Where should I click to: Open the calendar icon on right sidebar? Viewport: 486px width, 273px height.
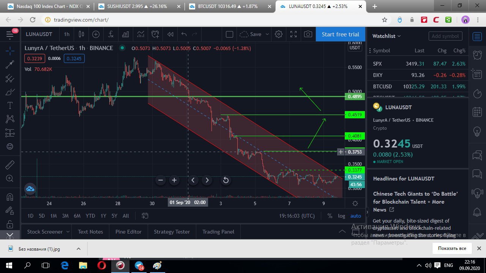(x=477, y=112)
